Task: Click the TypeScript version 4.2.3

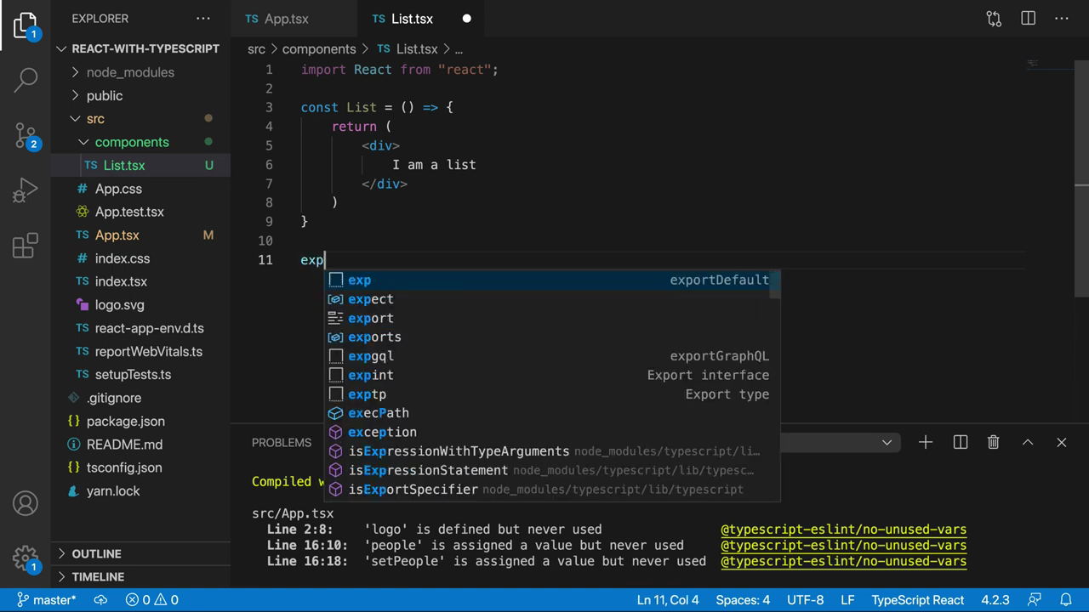Action: click(995, 599)
